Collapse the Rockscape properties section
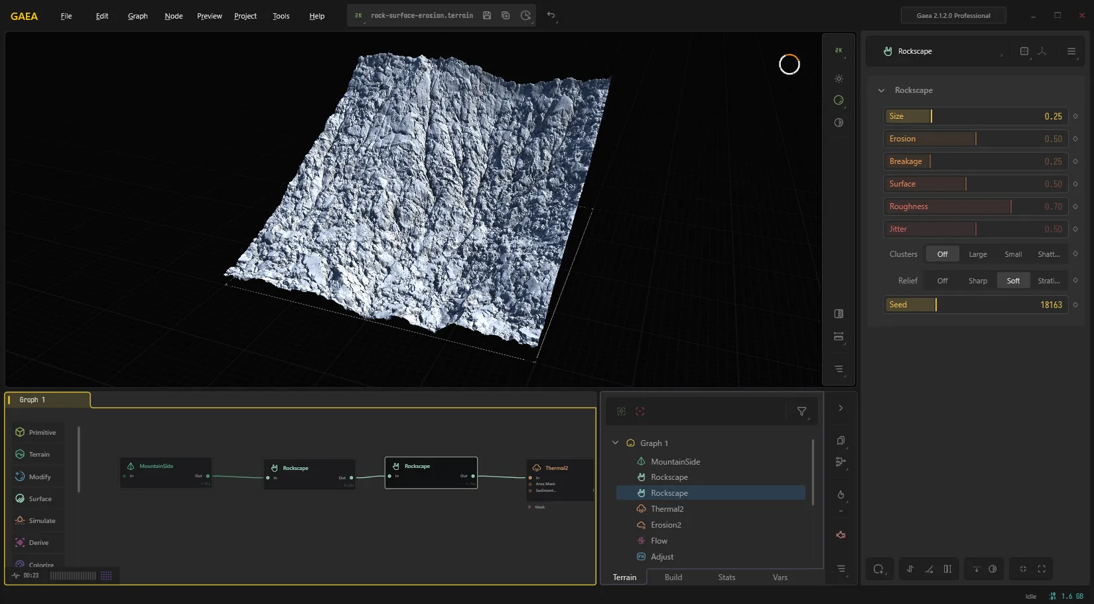 coord(881,90)
